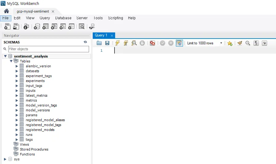This screenshot has height=164, width=276.
Task: Select the experiment_tags table
Action: [39, 76]
